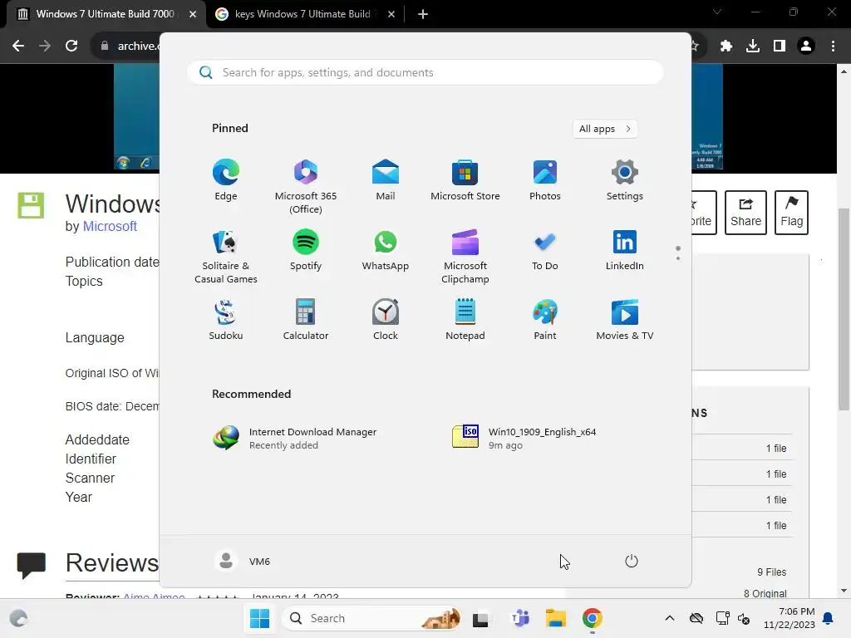Viewport: 851px width, 638px height.
Task: Click the page vertical scrollbar
Action: (844, 309)
